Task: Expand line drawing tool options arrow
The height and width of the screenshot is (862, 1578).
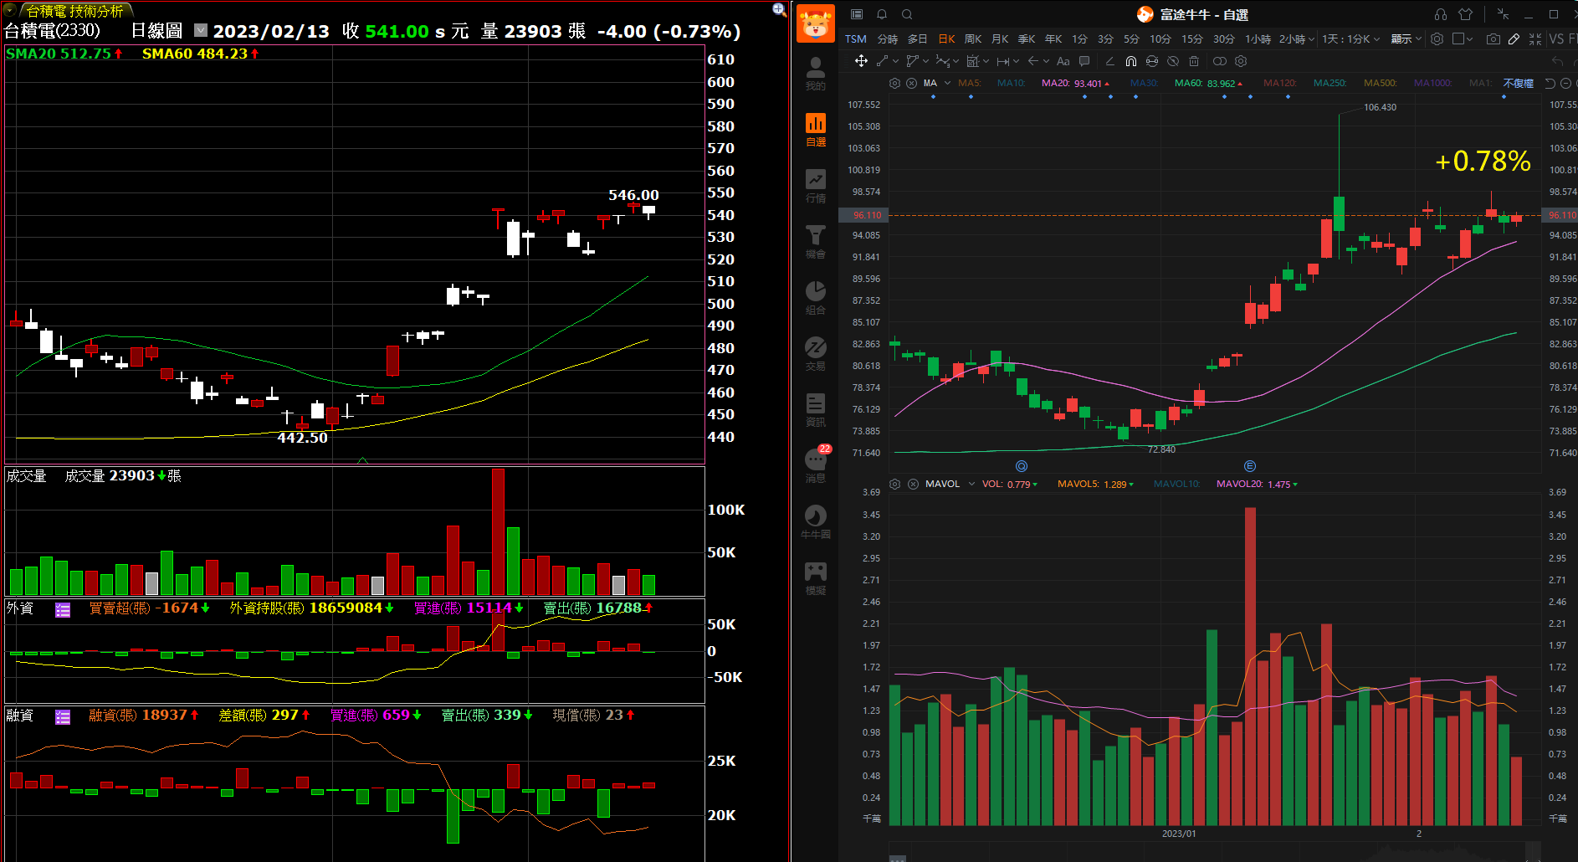Action: (x=895, y=61)
